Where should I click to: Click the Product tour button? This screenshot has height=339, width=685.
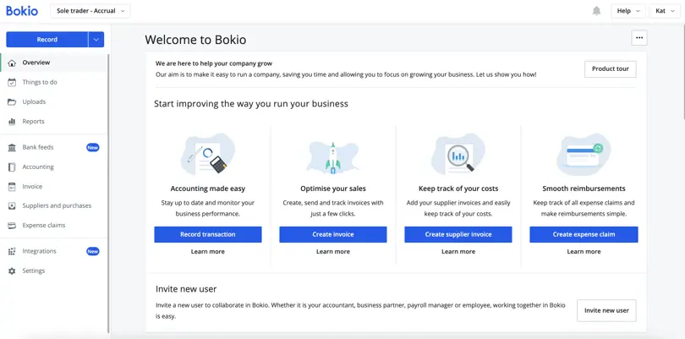[x=611, y=69]
